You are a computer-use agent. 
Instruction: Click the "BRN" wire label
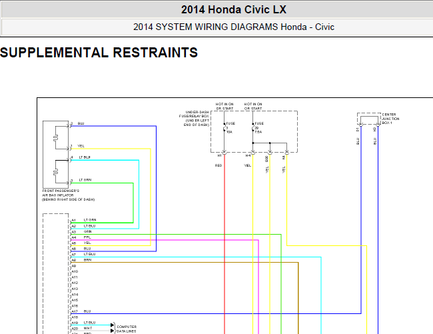87,260
